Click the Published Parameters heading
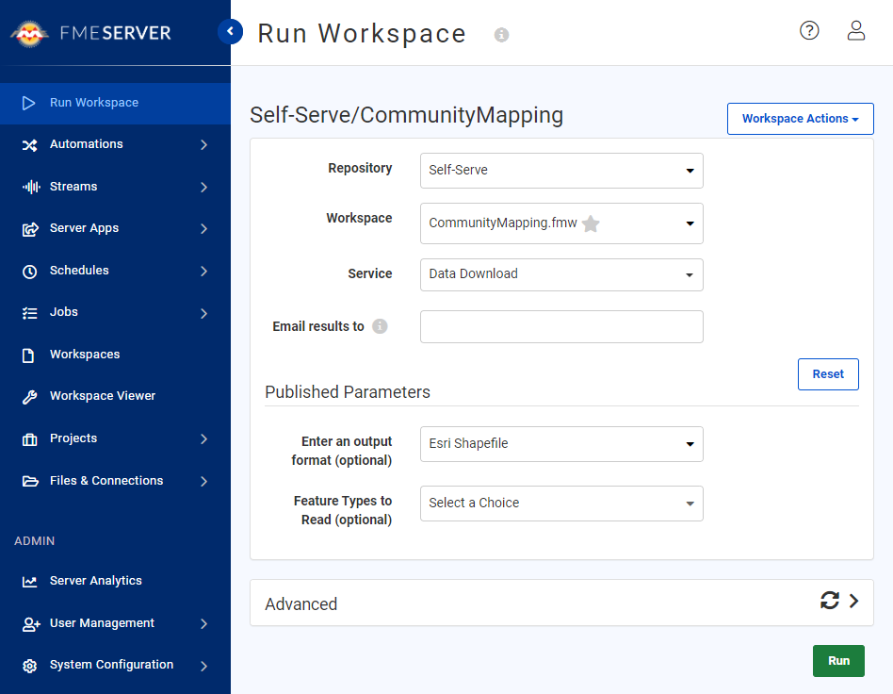The height and width of the screenshot is (694, 893). [x=348, y=391]
